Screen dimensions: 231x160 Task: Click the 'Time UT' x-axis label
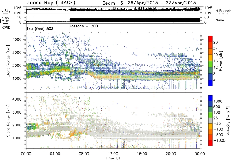click(113, 158)
